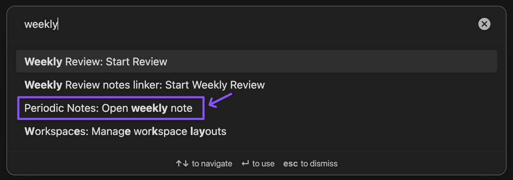Click the "to navigate" hint text

(212, 164)
